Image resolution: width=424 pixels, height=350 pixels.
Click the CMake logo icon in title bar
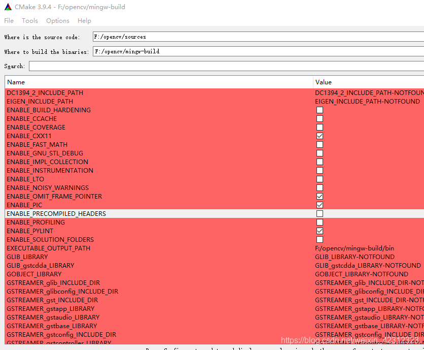pyautogui.click(x=8, y=7)
